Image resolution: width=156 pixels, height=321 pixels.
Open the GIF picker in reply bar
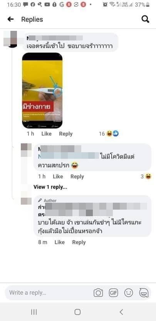pyautogui.click(x=113, y=293)
